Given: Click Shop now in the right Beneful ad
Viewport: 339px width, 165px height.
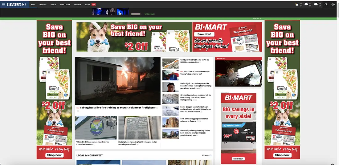Looking at the screenshot, I should [282, 155].
